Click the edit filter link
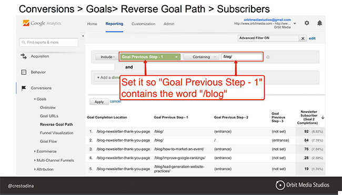342x195 pixels. 312,38
